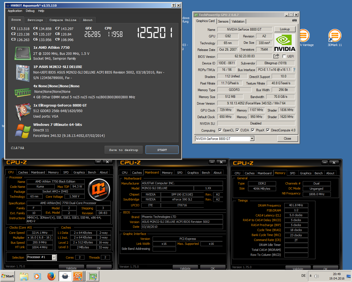Click the AMD Athlon CPU chip icon in Aquamark
The width and height of the screenshot is (352, 282).
click(23, 53)
